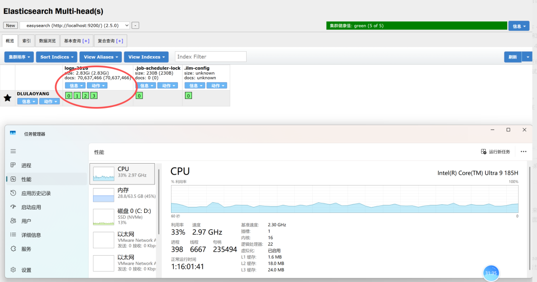Select the CPU performance graph item
Image resolution: width=537 pixels, height=282 pixels.
(122, 174)
